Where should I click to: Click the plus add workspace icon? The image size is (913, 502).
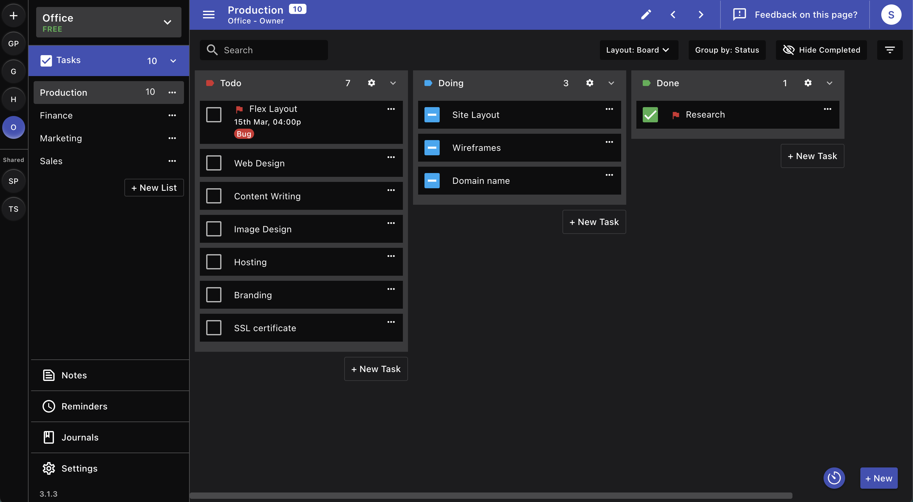click(x=13, y=15)
